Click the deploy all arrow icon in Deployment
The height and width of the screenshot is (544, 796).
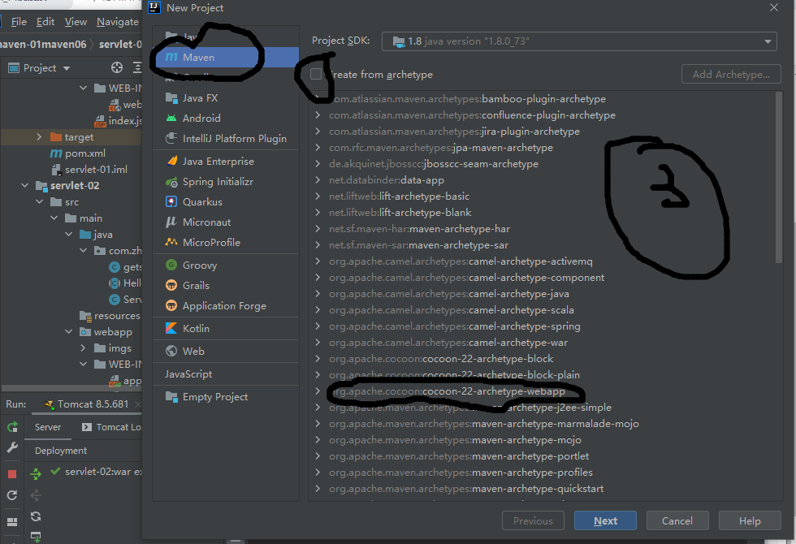pyautogui.click(x=36, y=474)
